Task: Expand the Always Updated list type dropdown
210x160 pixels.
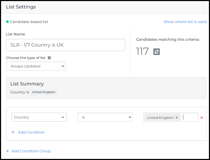Action: pos(36,66)
